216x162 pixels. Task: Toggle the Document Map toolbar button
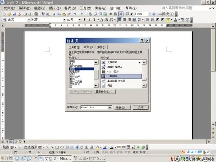tap(121, 14)
